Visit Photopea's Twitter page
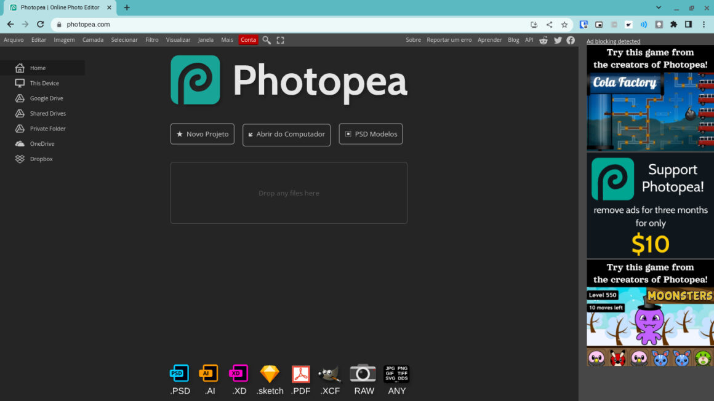714x401 pixels. coord(557,40)
